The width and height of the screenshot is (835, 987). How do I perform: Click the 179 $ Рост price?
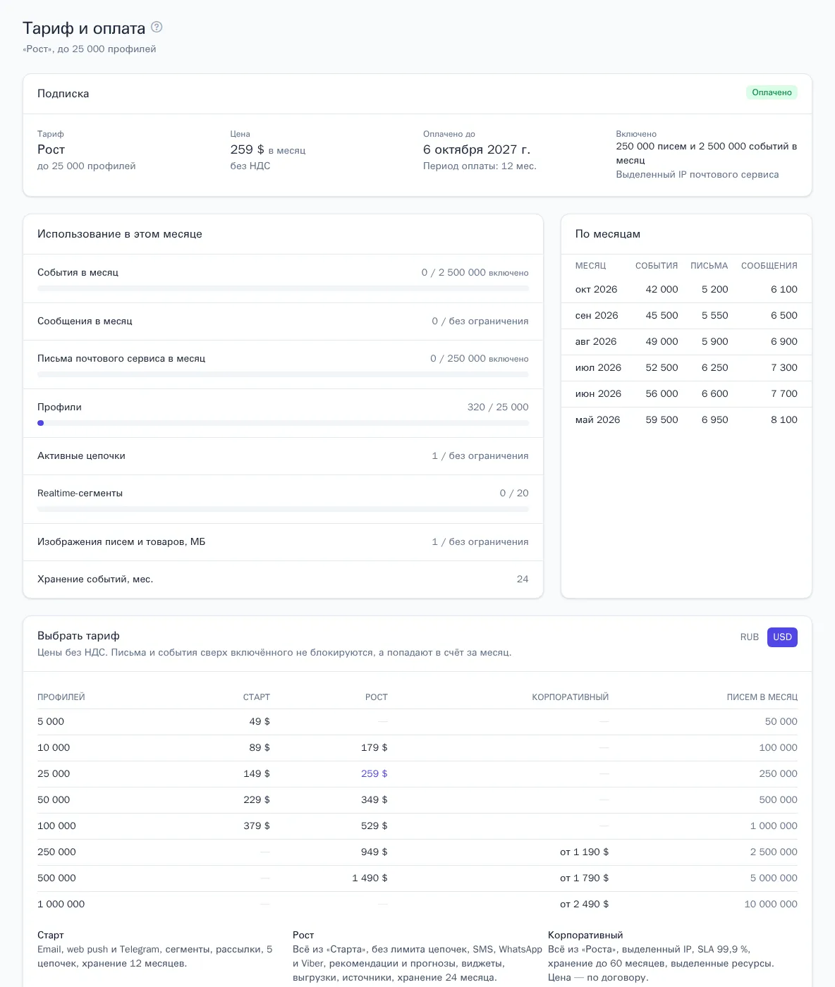(x=374, y=747)
